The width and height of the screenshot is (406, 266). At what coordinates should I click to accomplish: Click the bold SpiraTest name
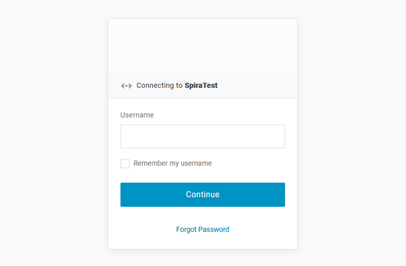tap(201, 86)
